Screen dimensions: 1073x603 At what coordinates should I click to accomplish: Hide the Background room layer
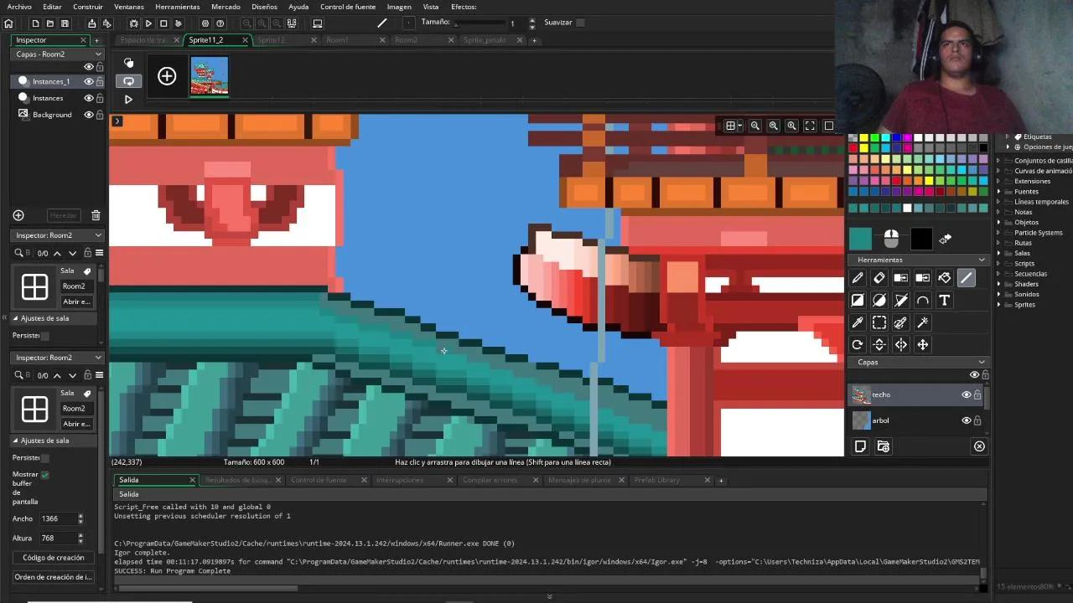pyautogui.click(x=88, y=115)
